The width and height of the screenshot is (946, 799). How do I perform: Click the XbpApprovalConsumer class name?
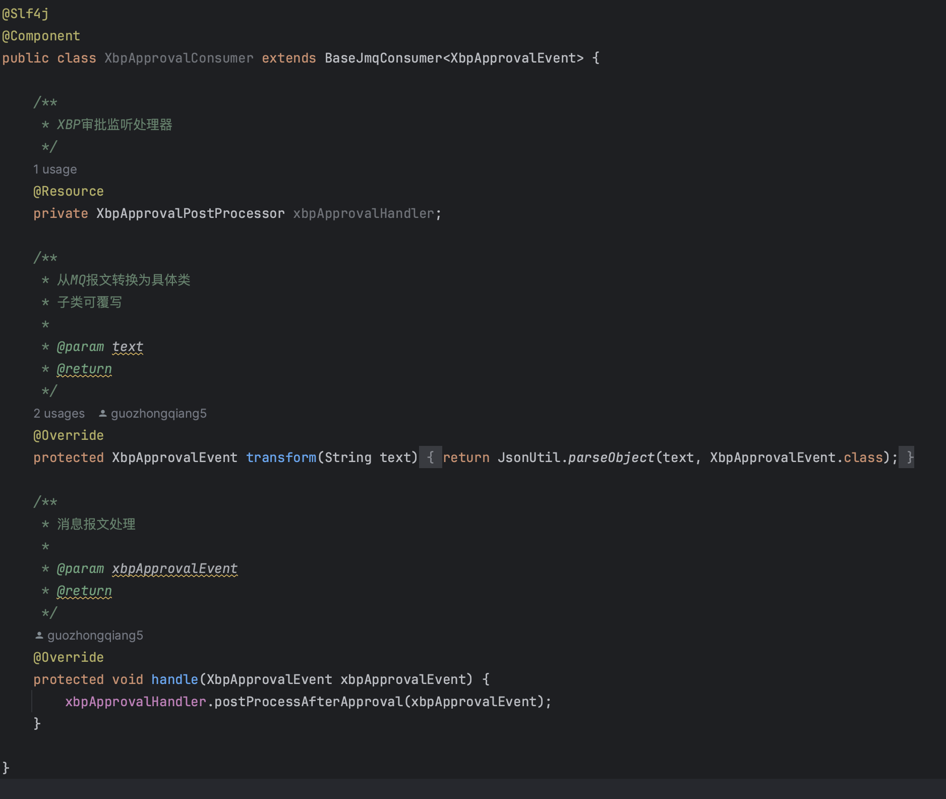pos(179,59)
